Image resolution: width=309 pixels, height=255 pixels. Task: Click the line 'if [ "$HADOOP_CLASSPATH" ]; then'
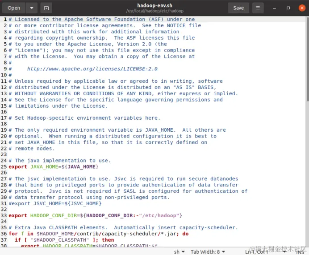coord(64,240)
